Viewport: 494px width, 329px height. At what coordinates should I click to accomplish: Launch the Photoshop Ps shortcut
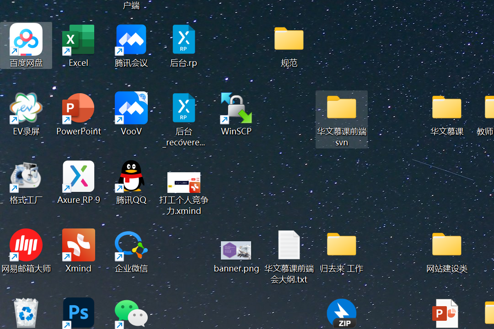click(79, 313)
